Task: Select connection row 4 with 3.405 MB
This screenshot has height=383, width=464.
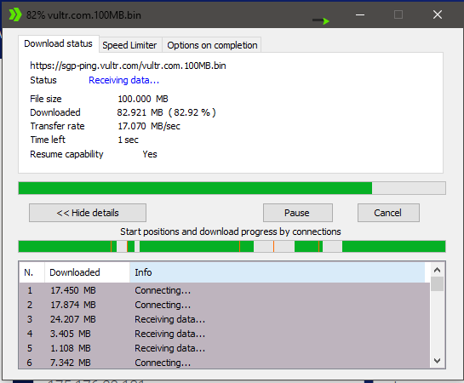Action: 224,334
